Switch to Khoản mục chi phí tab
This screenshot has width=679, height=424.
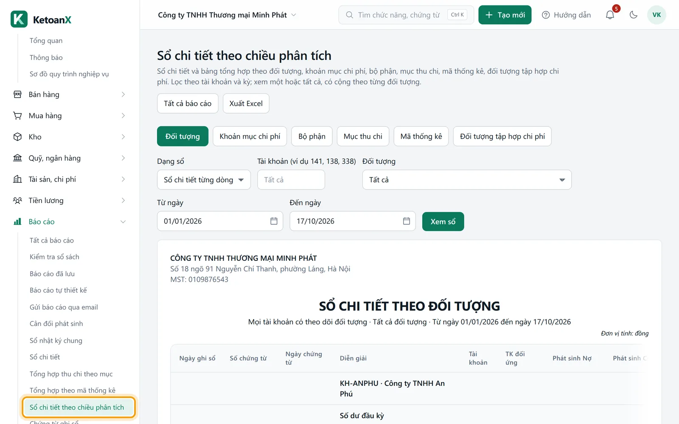250,136
